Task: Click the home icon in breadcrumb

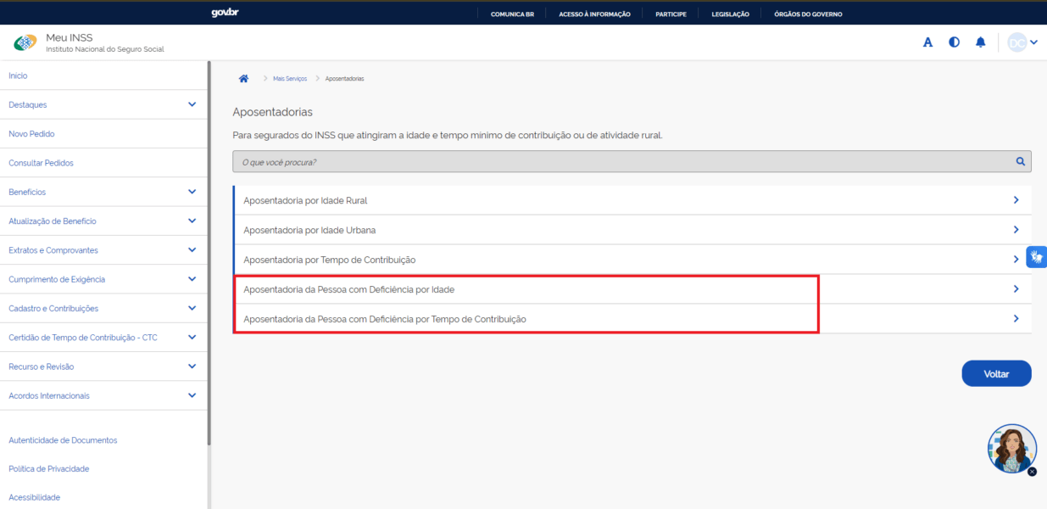Action: 244,78
